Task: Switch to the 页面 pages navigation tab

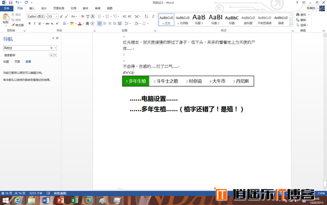Action: tap(17, 62)
